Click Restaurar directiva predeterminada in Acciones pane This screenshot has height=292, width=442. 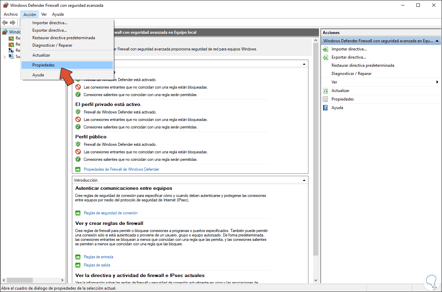click(363, 65)
